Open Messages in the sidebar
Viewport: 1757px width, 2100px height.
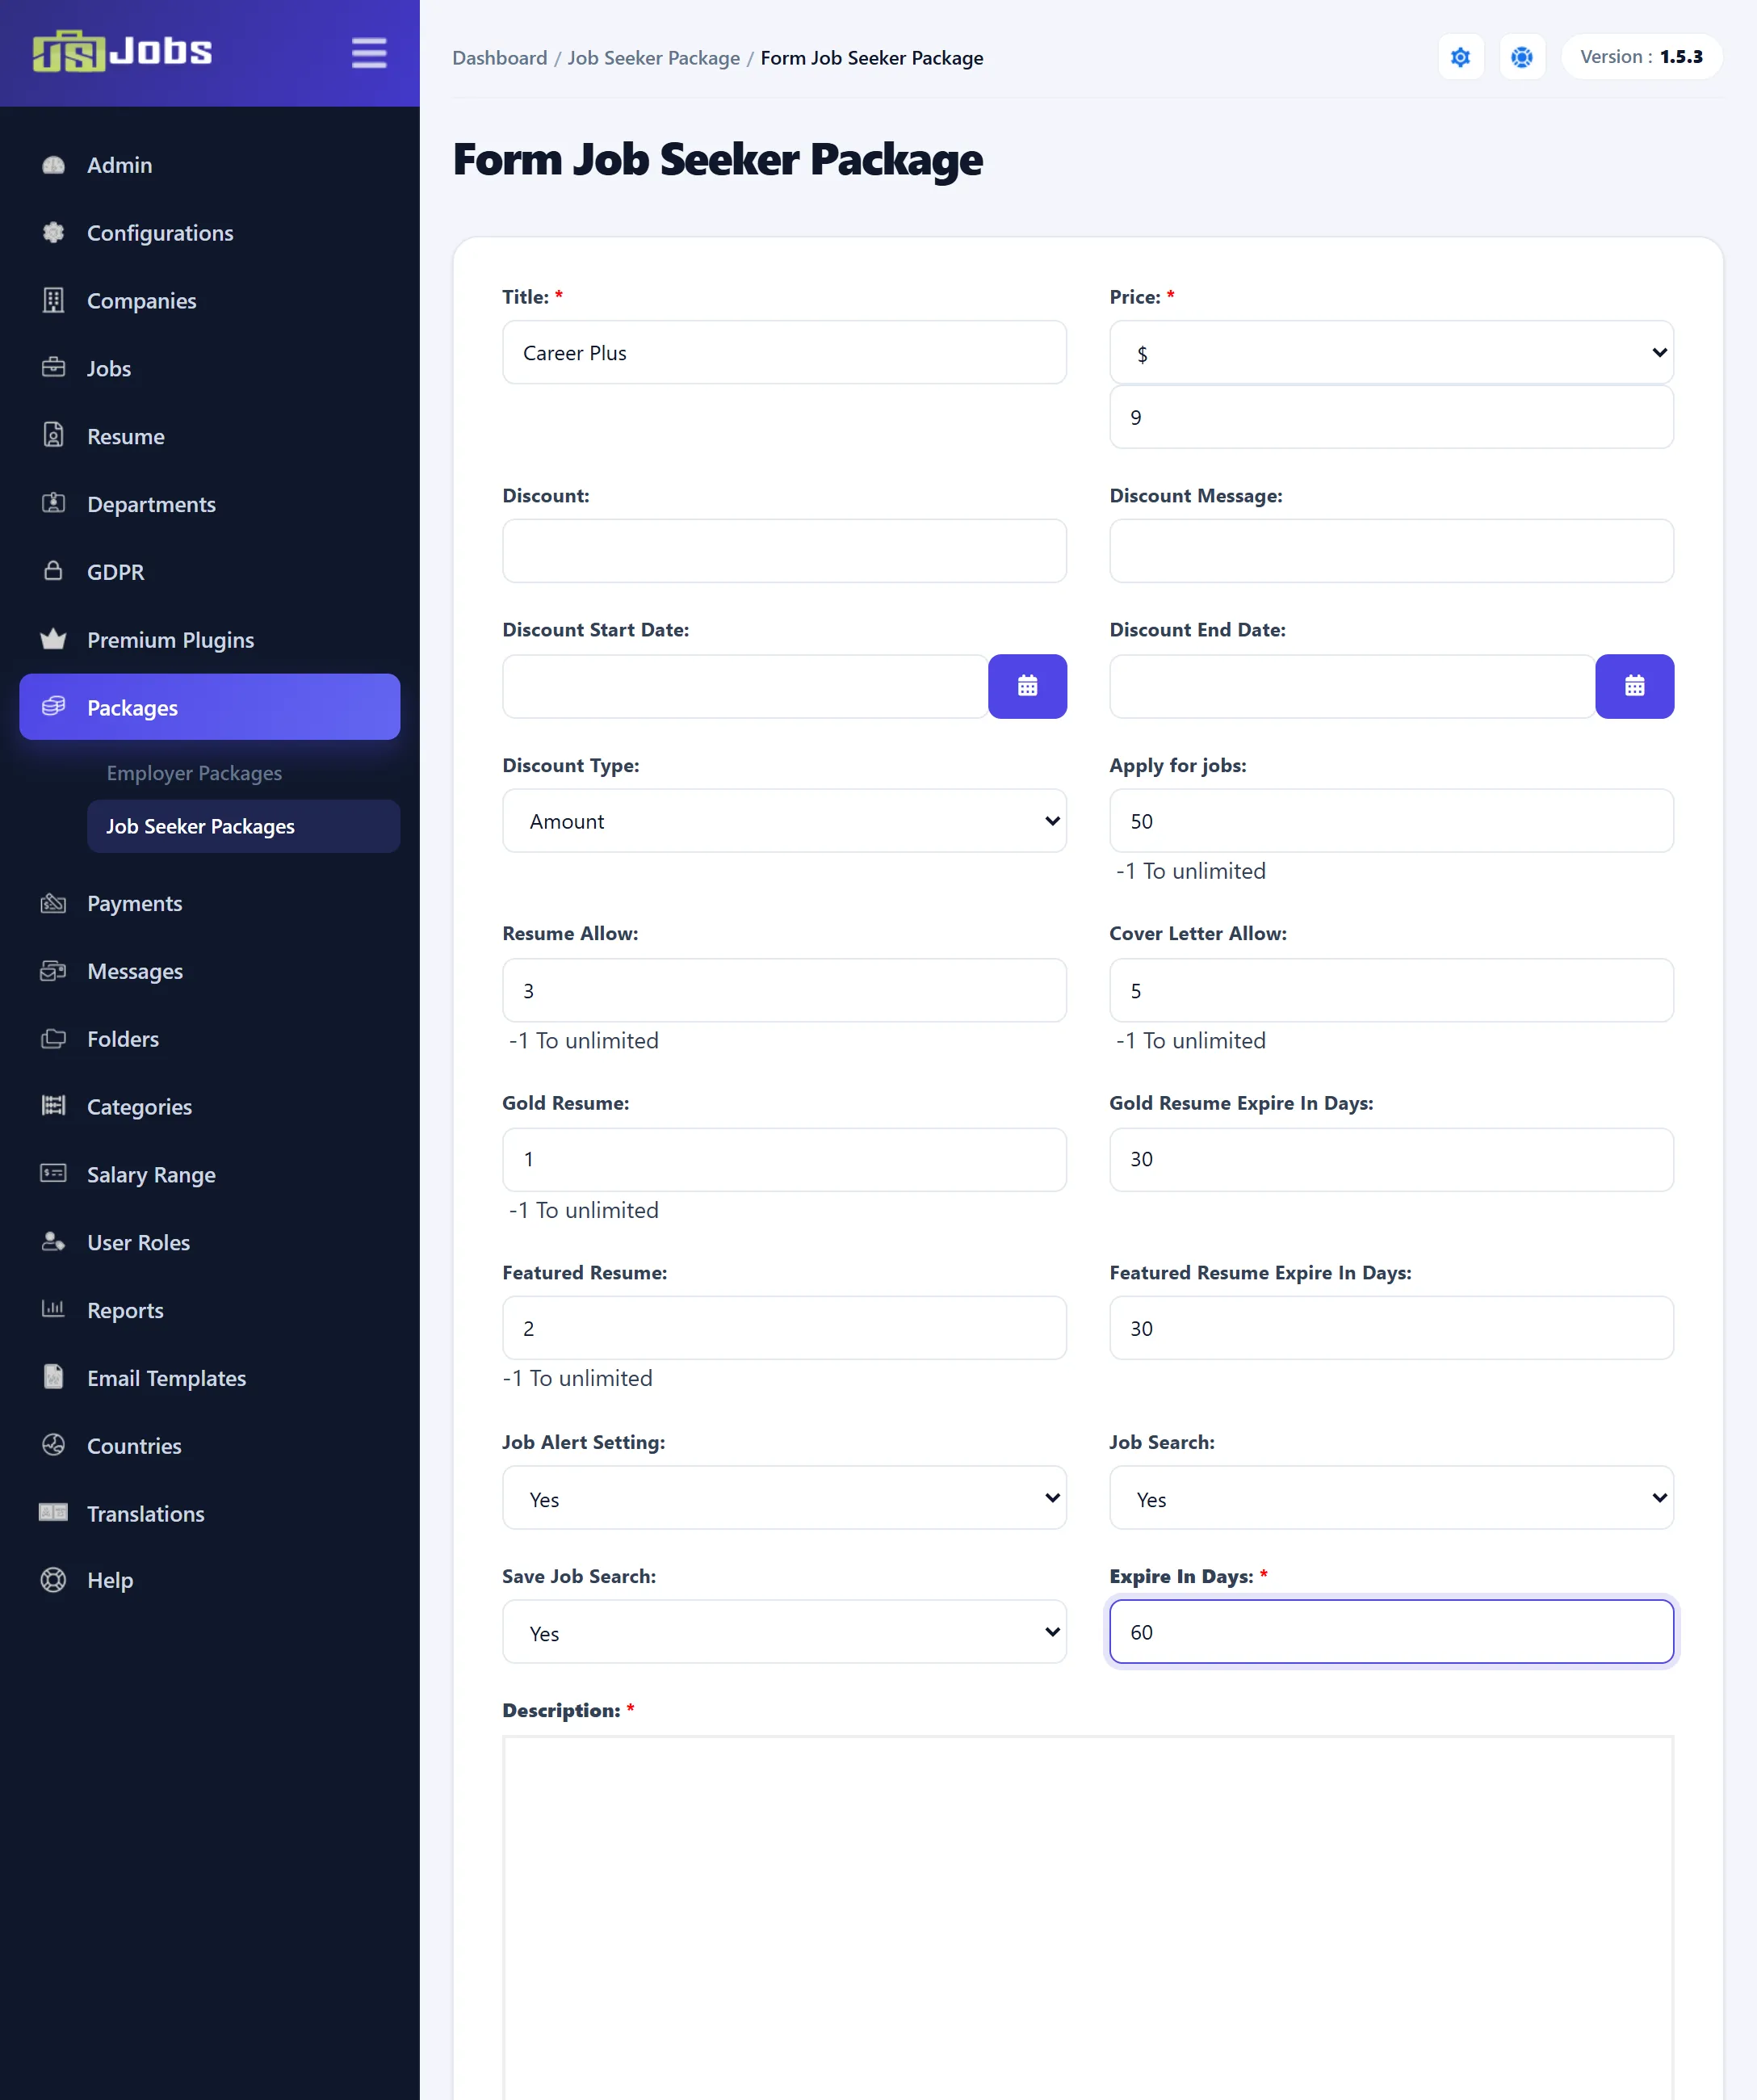135,971
